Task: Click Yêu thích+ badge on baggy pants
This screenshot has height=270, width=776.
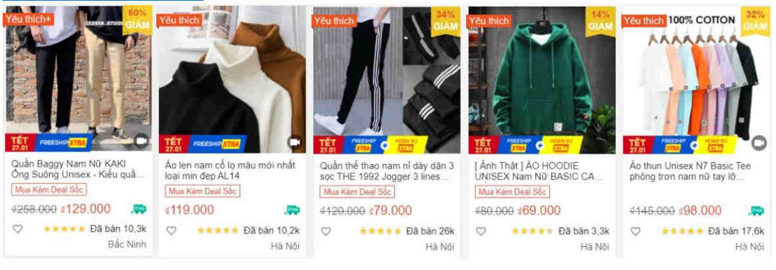Action: coord(28,19)
